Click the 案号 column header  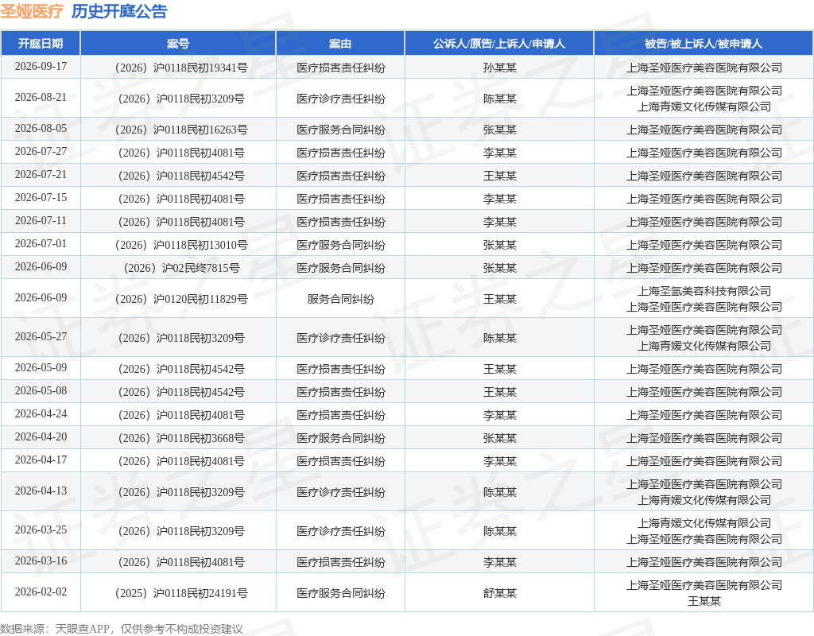click(x=178, y=44)
